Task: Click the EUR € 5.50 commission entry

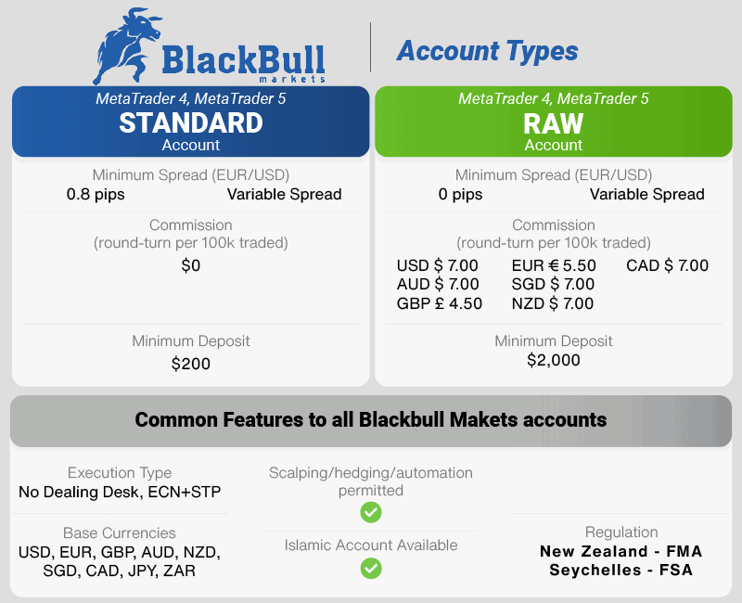Action: click(554, 265)
